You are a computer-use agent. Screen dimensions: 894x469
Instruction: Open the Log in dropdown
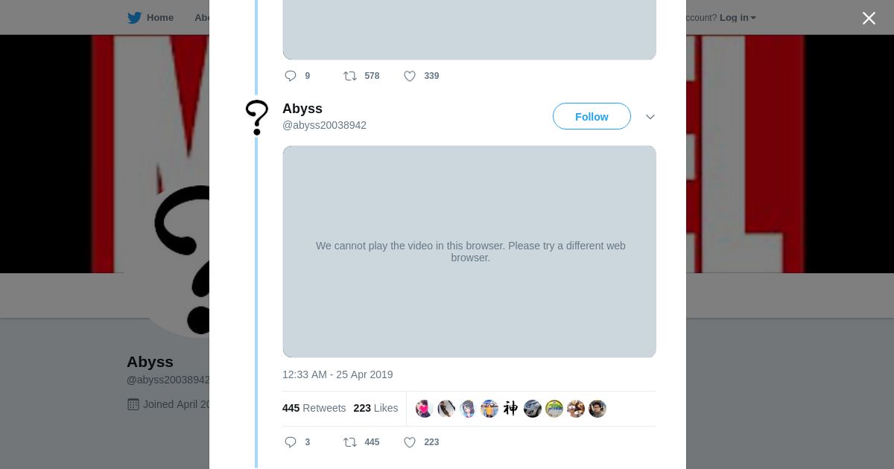point(738,18)
